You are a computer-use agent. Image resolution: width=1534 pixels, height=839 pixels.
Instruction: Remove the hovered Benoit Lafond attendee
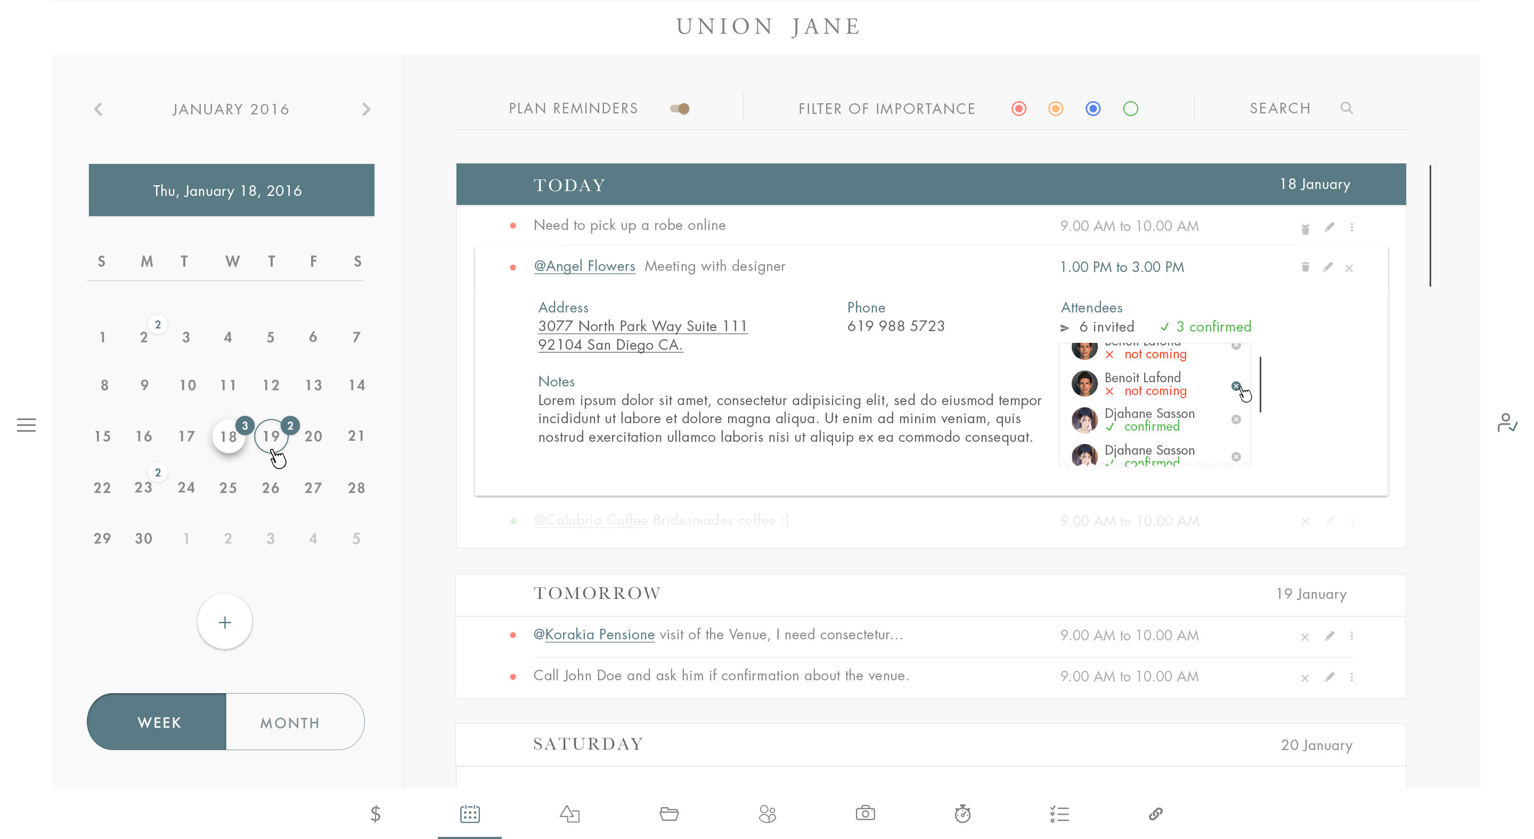pyautogui.click(x=1236, y=385)
